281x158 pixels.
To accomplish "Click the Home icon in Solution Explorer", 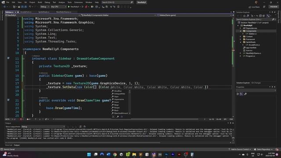I will coord(244,16).
